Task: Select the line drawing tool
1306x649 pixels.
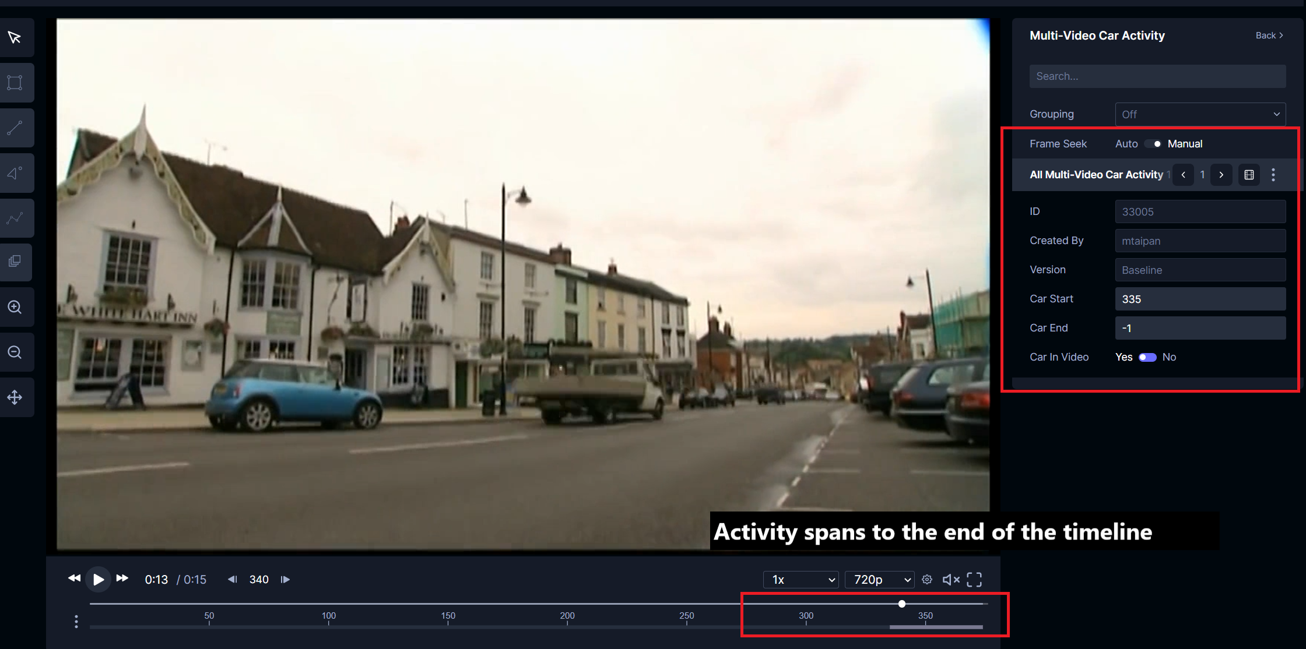Action: [x=15, y=128]
